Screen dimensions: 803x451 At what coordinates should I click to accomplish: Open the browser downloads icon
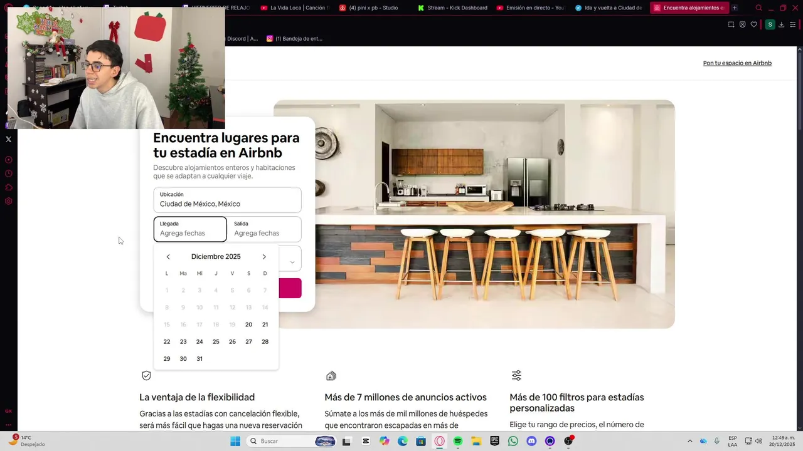[781, 24]
